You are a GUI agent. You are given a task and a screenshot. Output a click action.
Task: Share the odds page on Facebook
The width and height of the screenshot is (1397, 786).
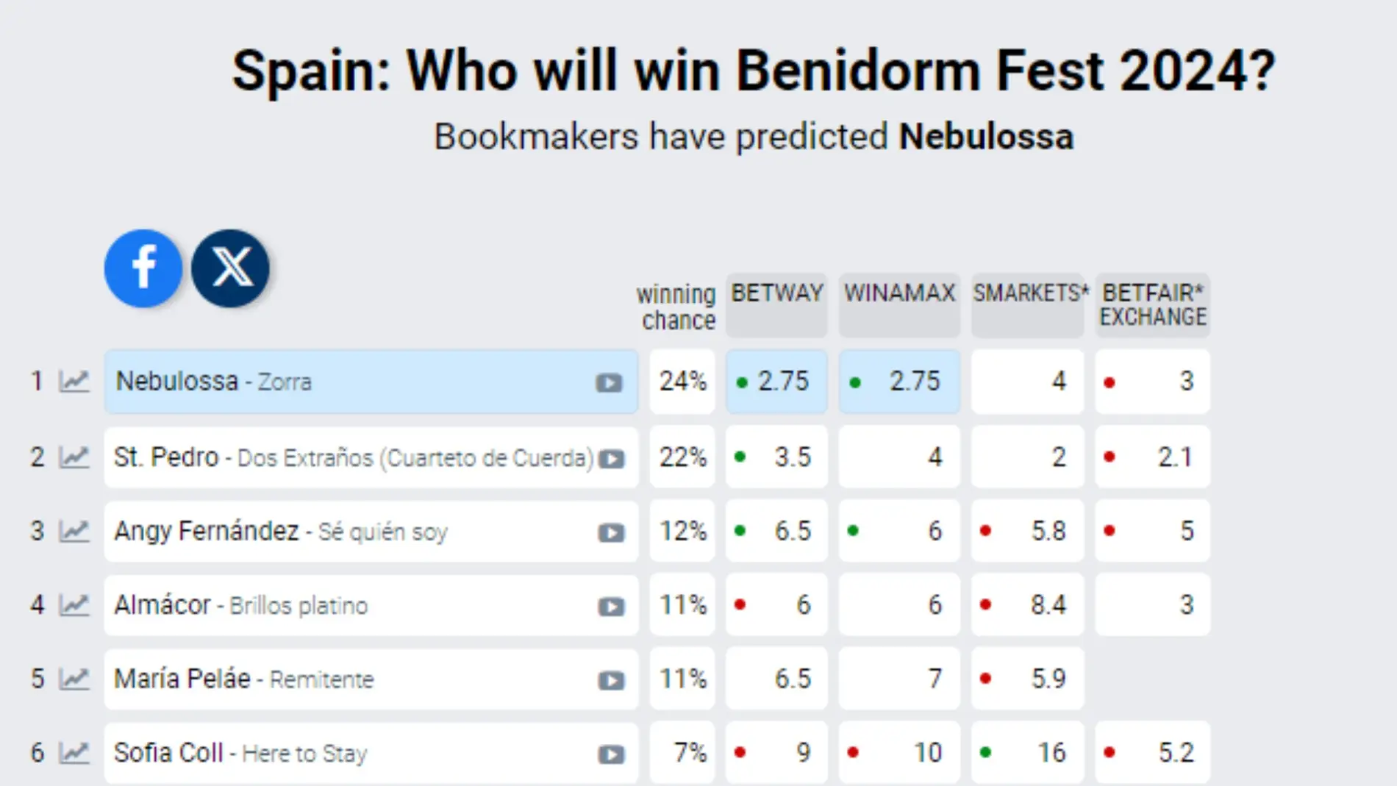pos(143,267)
